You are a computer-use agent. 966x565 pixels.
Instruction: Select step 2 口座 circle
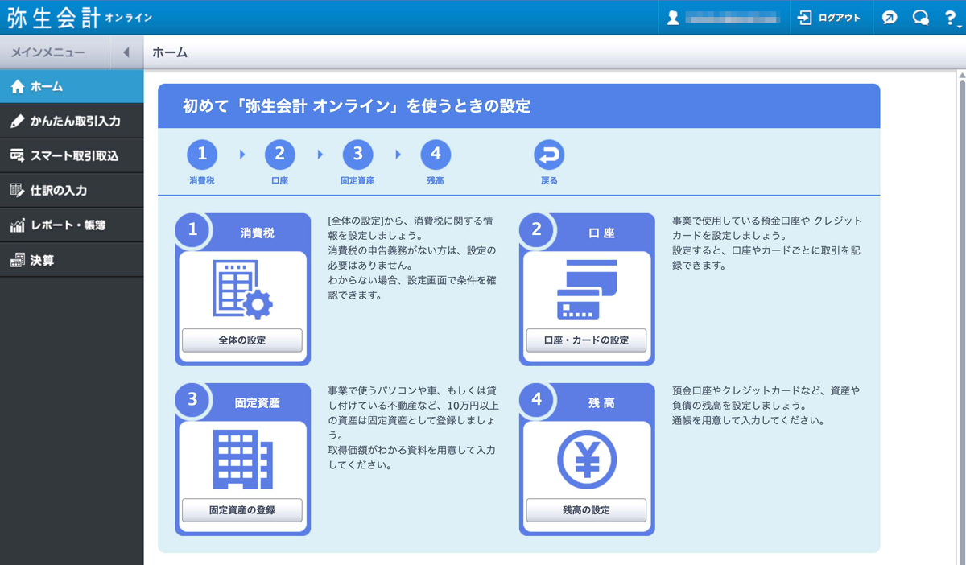[x=279, y=155]
